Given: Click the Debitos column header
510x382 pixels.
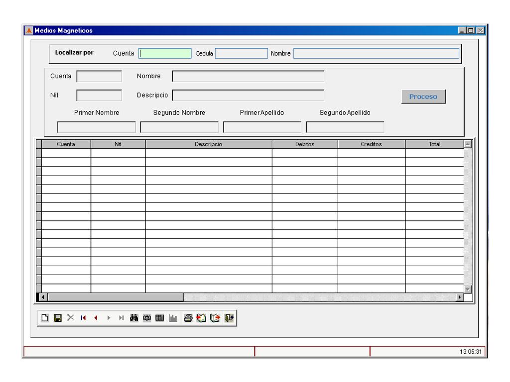Looking at the screenshot, I should (305, 144).
